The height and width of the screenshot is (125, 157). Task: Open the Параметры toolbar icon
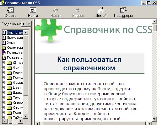tap(123, 10)
